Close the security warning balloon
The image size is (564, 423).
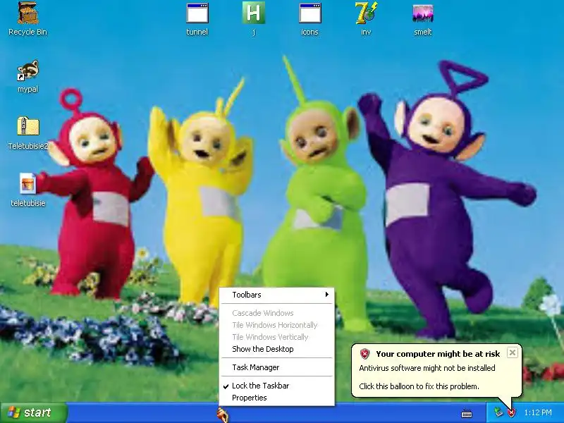click(513, 352)
